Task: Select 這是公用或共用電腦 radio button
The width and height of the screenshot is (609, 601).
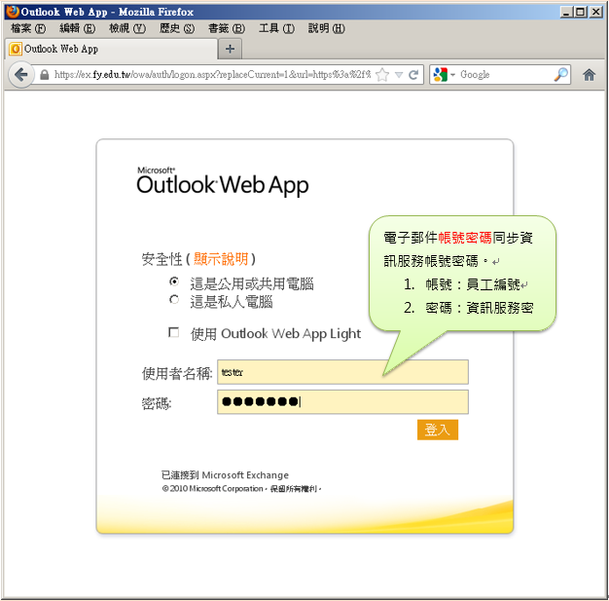Action: (x=174, y=282)
